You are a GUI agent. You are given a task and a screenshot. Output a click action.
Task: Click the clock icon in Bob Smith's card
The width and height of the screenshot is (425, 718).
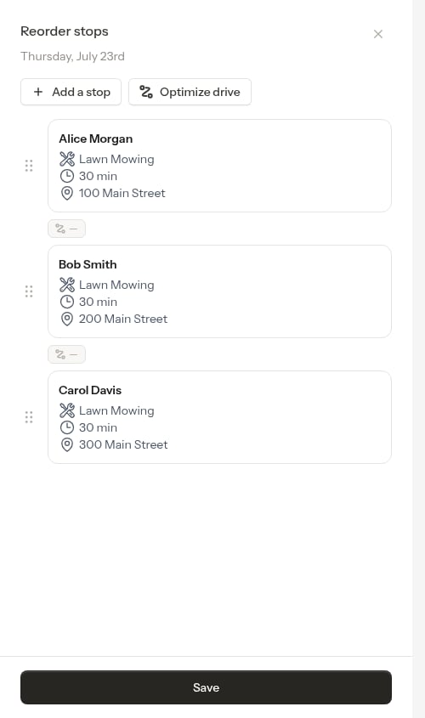[x=67, y=302]
